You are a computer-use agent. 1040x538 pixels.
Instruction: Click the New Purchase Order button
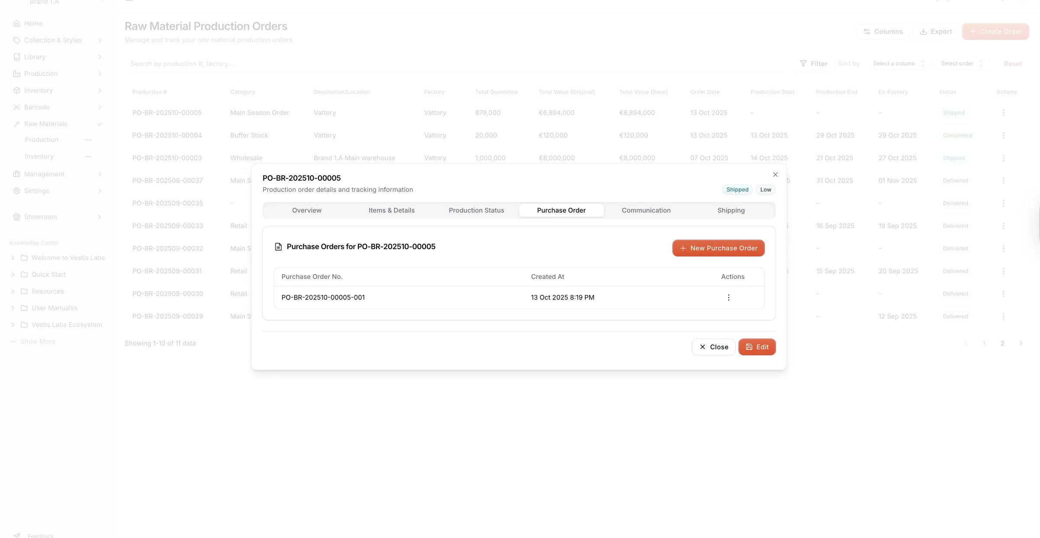(718, 248)
